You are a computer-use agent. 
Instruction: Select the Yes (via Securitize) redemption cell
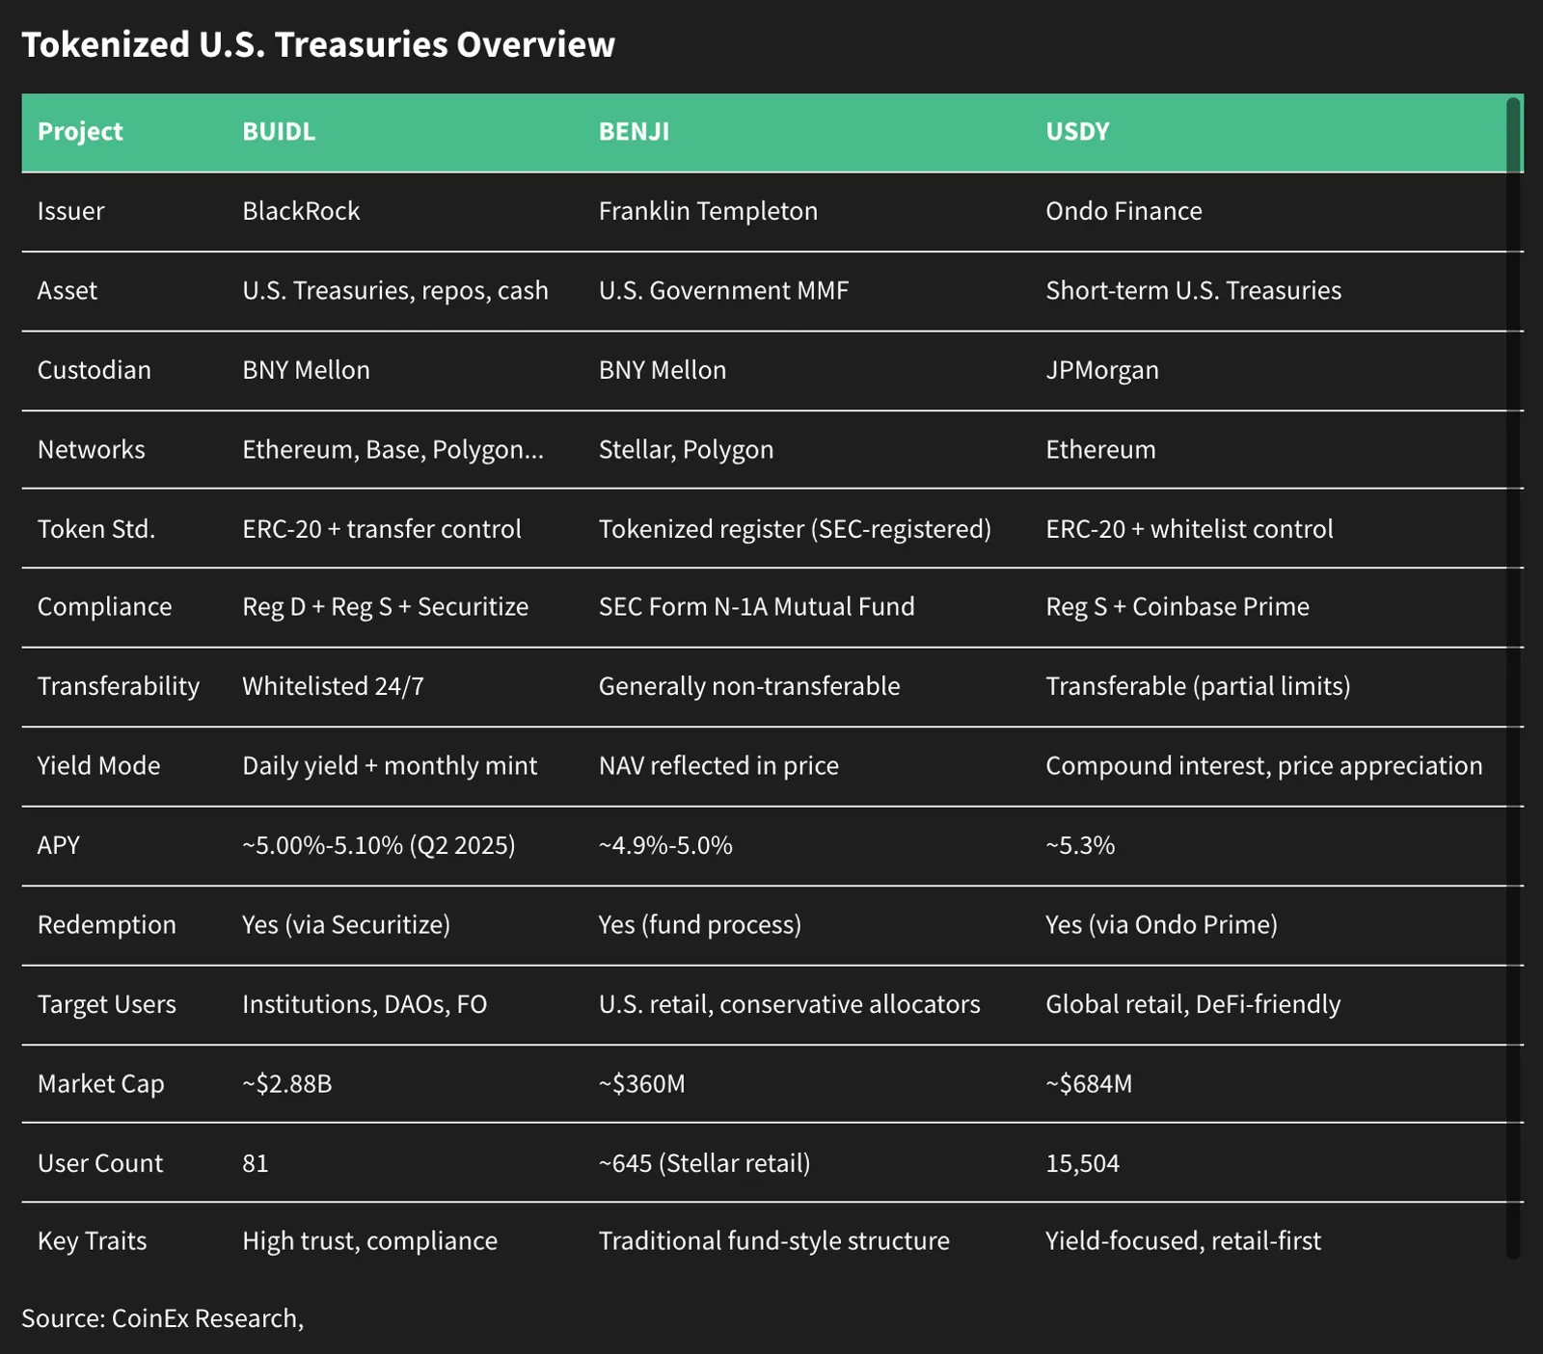click(x=346, y=925)
